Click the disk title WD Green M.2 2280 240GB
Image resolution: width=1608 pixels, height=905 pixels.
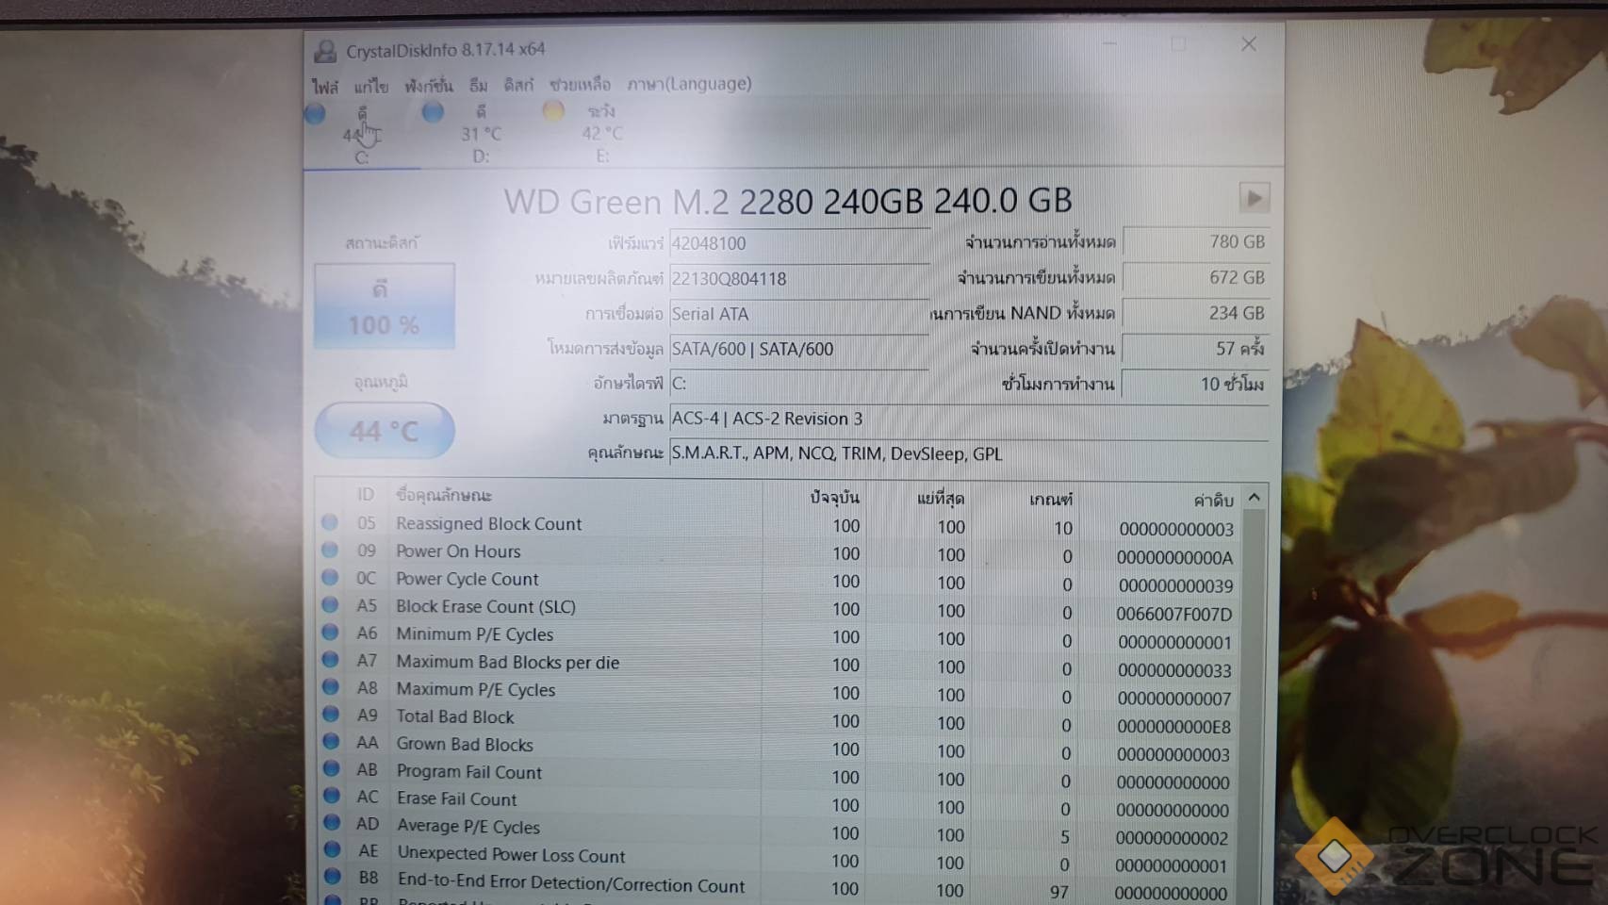tap(788, 201)
